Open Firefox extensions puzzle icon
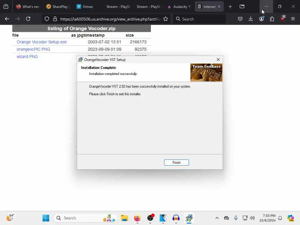The image size is (300, 225). [272, 19]
